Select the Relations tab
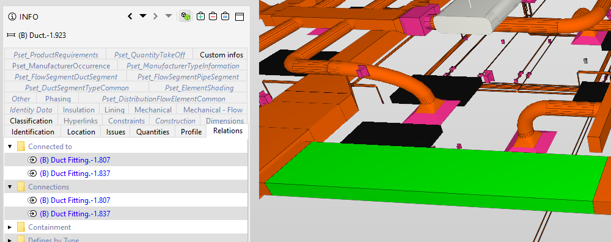The width and height of the screenshot is (611, 242). [228, 131]
